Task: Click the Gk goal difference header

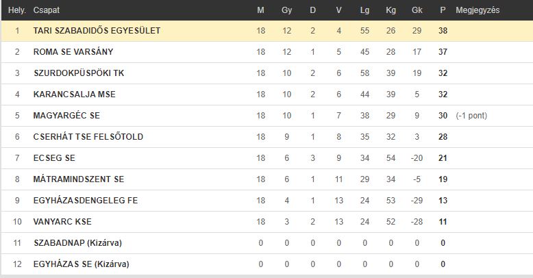Action: [x=417, y=10]
